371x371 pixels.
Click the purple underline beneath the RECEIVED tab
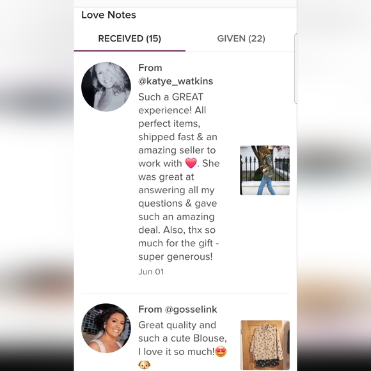[129, 51]
